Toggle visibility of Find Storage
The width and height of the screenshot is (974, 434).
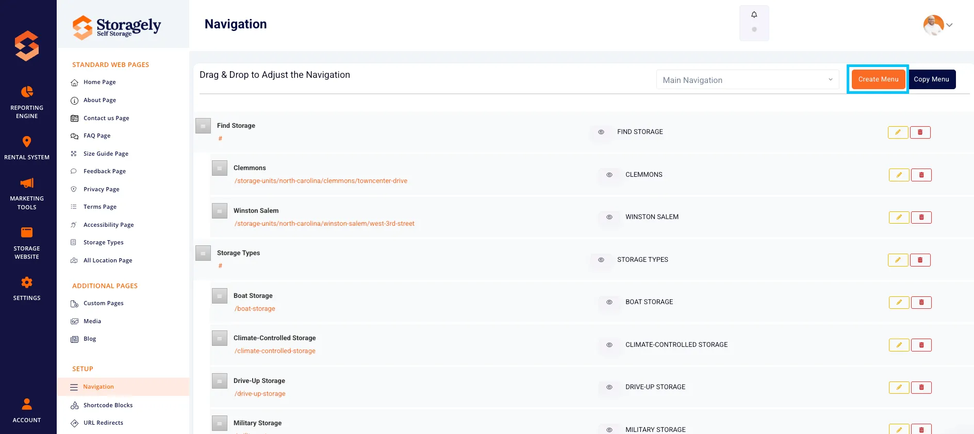click(601, 132)
